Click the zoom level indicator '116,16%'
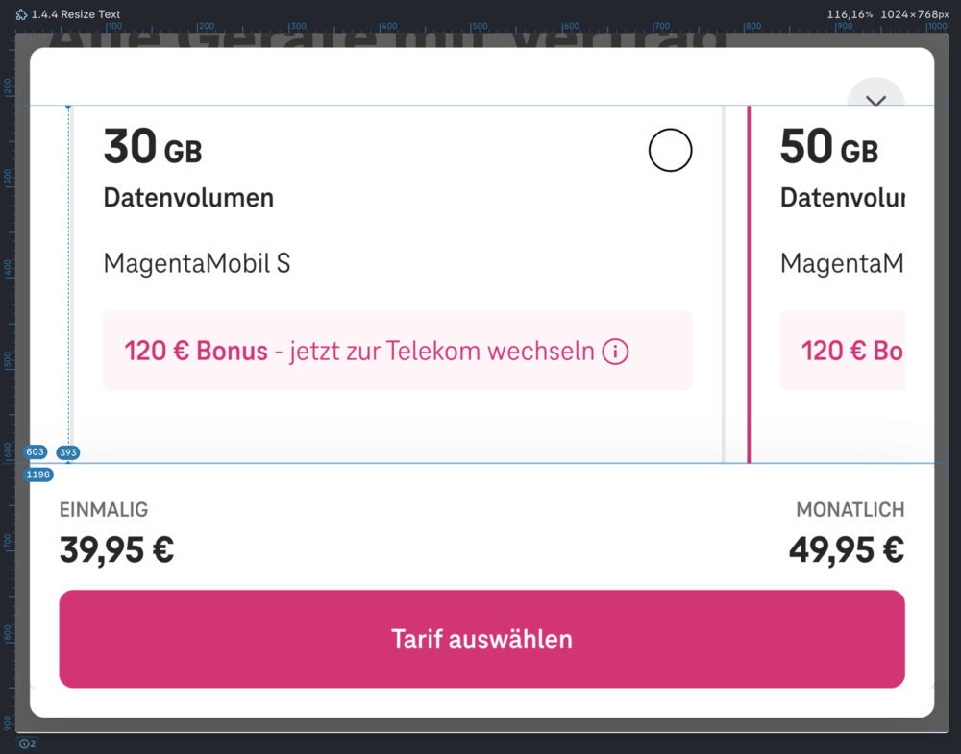 tap(850, 14)
